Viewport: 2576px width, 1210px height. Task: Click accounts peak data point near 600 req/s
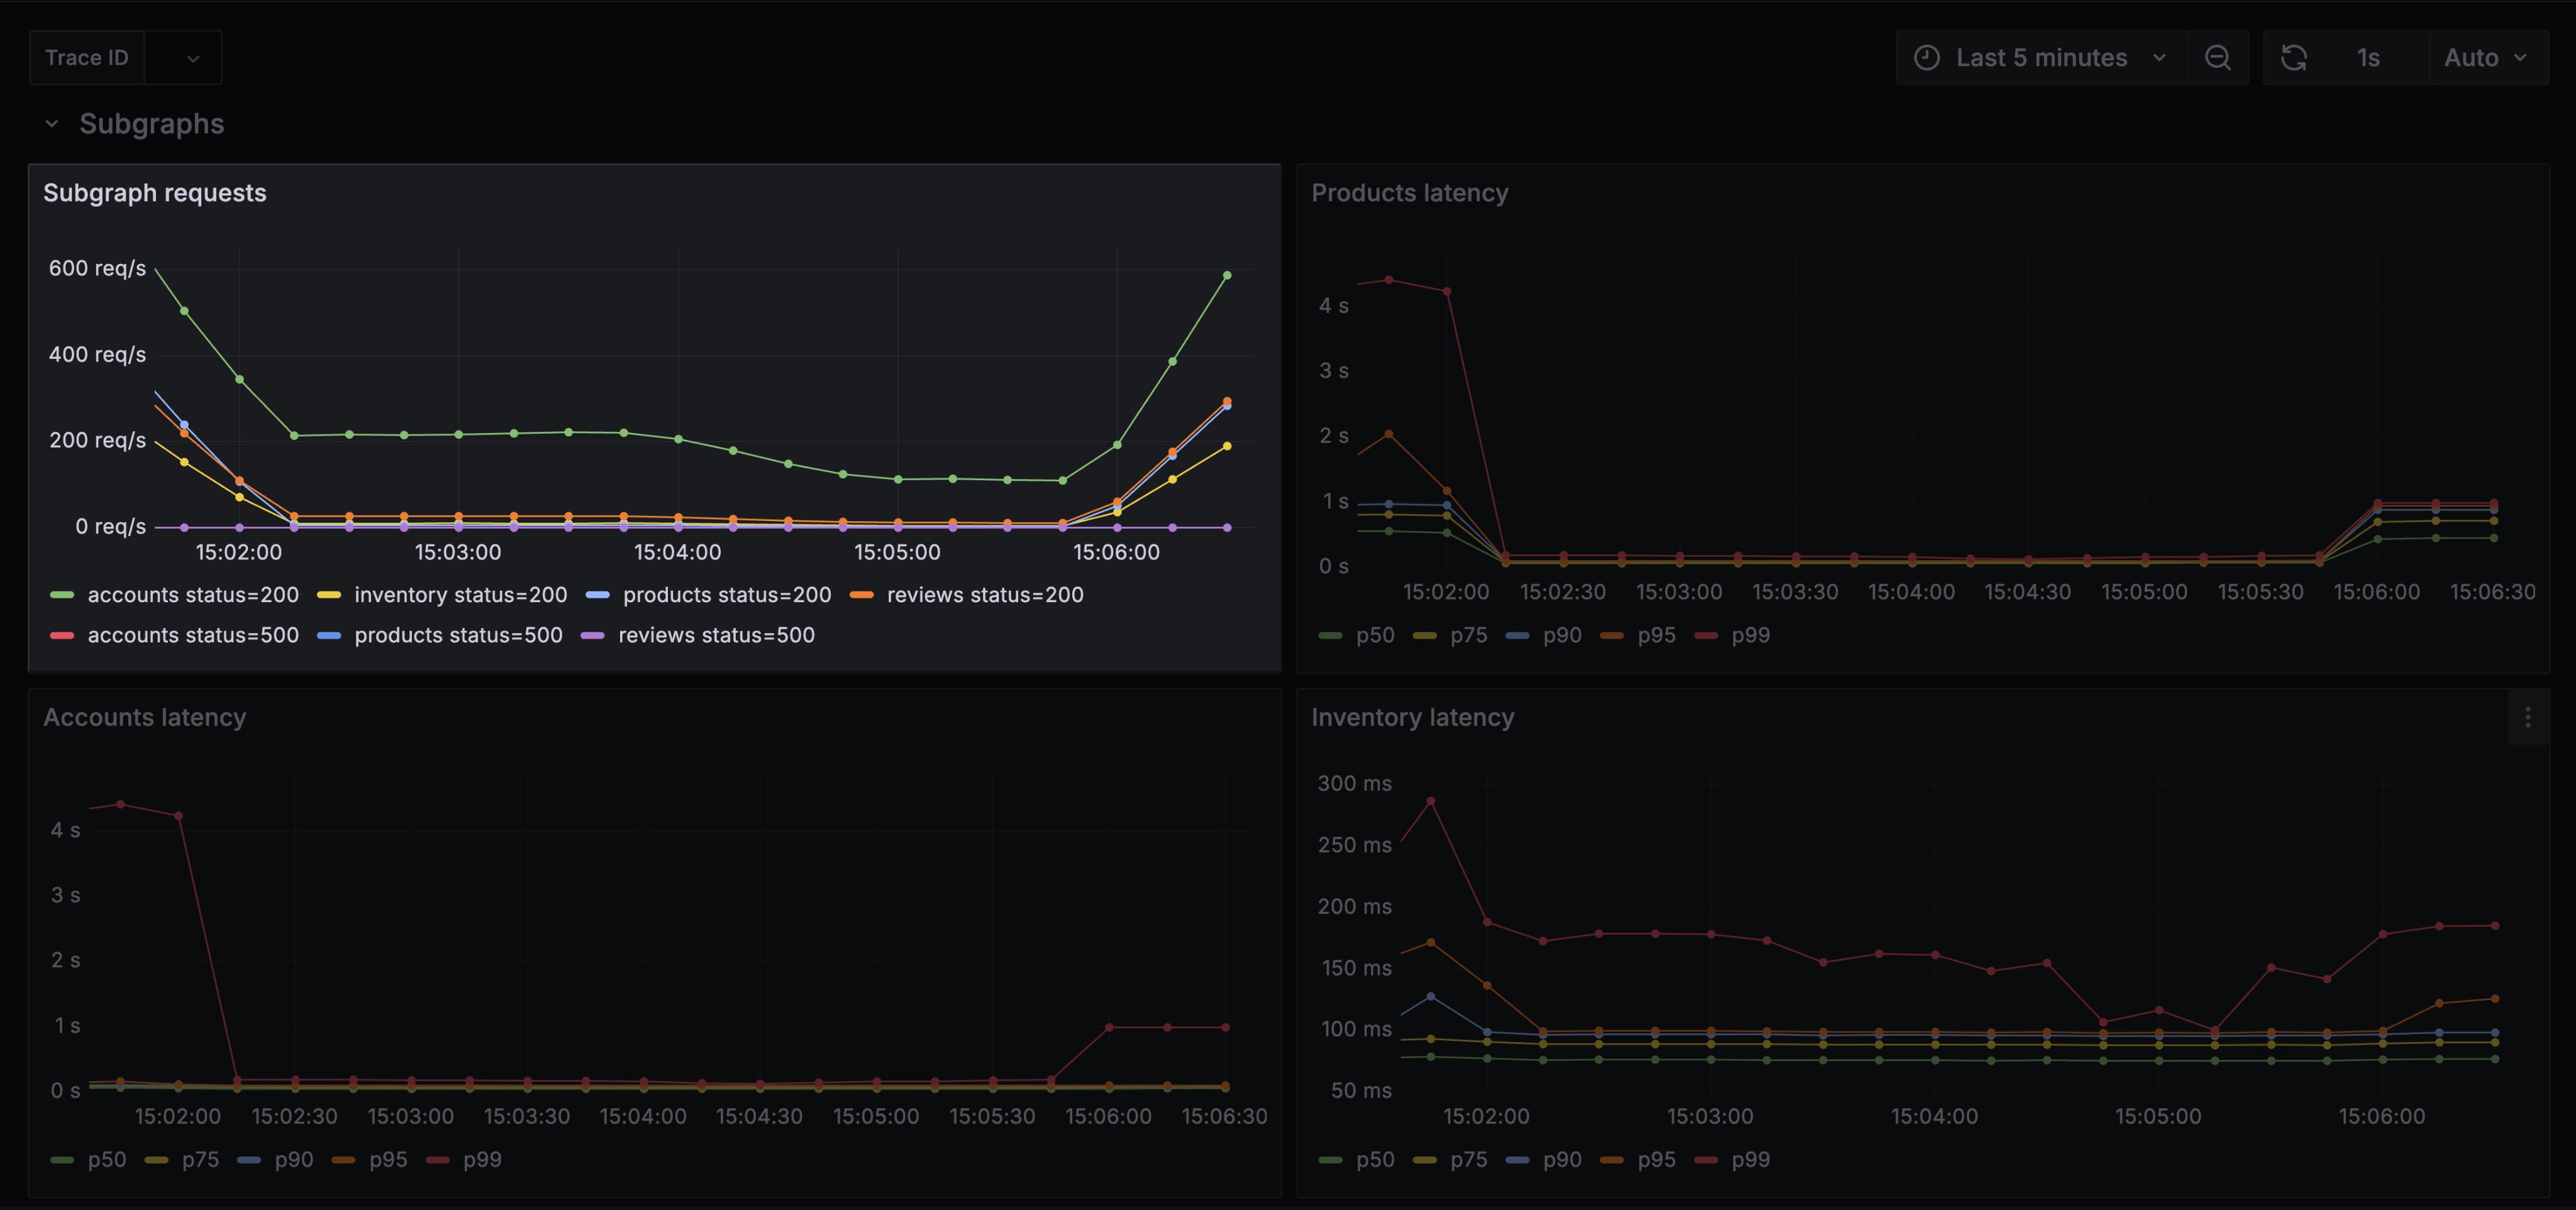click(1227, 275)
